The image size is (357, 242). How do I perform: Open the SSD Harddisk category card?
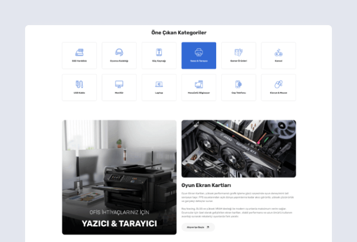(79, 55)
